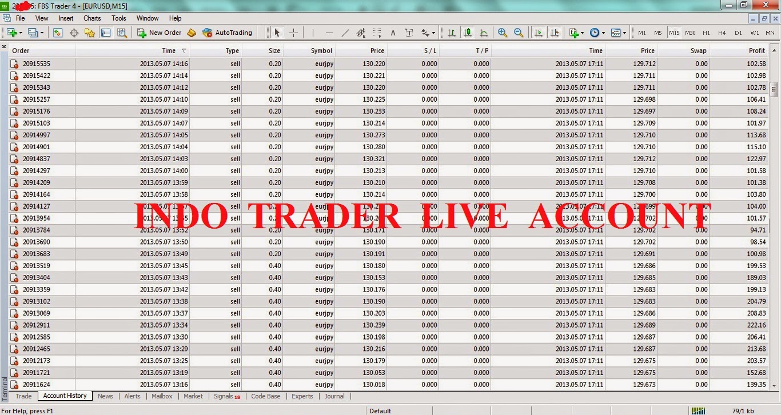Sort by the Symbol column header
The image size is (781, 415).
coord(309,51)
